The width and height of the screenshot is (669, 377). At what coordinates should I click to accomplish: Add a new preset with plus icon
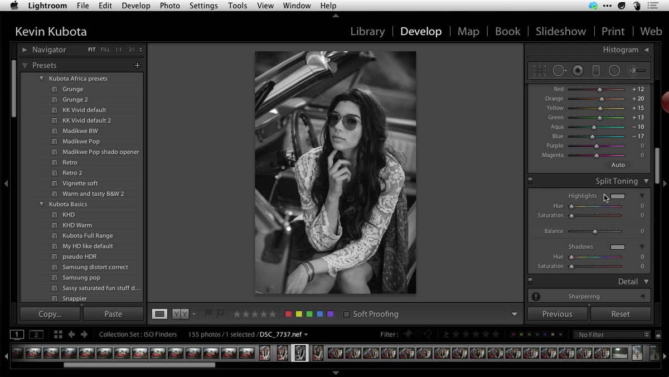pyautogui.click(x=137, y=65)
